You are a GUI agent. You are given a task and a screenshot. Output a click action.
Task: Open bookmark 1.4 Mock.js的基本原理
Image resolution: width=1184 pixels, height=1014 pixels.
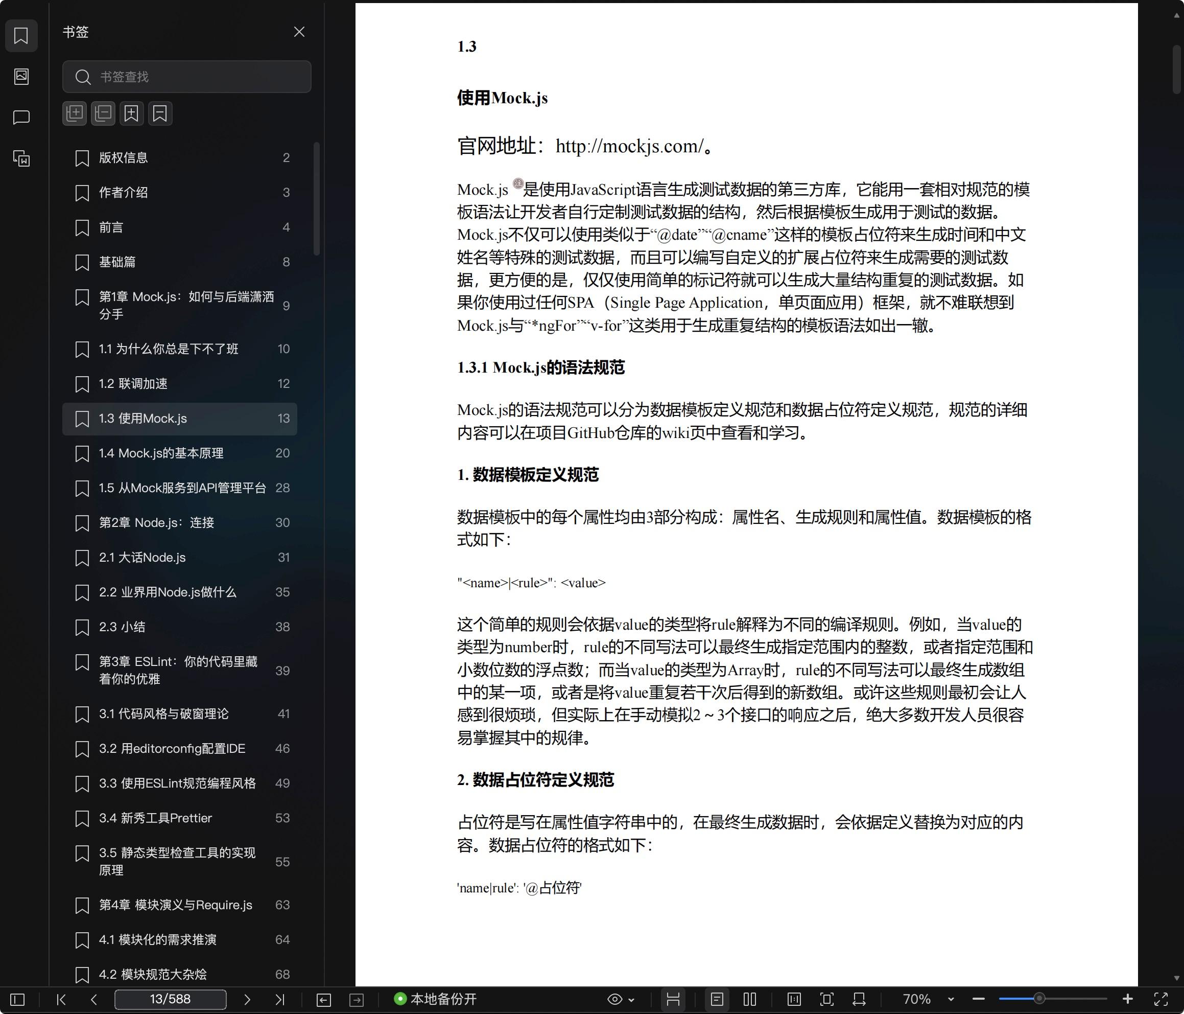coord(180,453)
